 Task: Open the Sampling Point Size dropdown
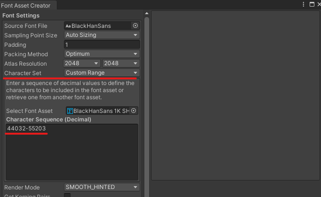pos(102,35)
